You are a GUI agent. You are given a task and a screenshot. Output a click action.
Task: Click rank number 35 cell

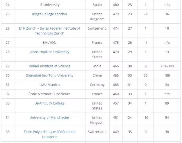coord(8,132)
